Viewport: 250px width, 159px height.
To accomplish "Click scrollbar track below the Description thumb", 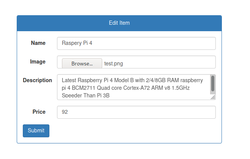I will pos(213,93).
